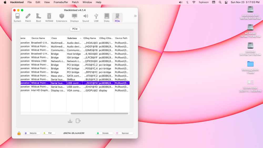This screenshot has height=148, width=263.
Task: Select macintosh HD desktop drive
Action: coord(250,13)
